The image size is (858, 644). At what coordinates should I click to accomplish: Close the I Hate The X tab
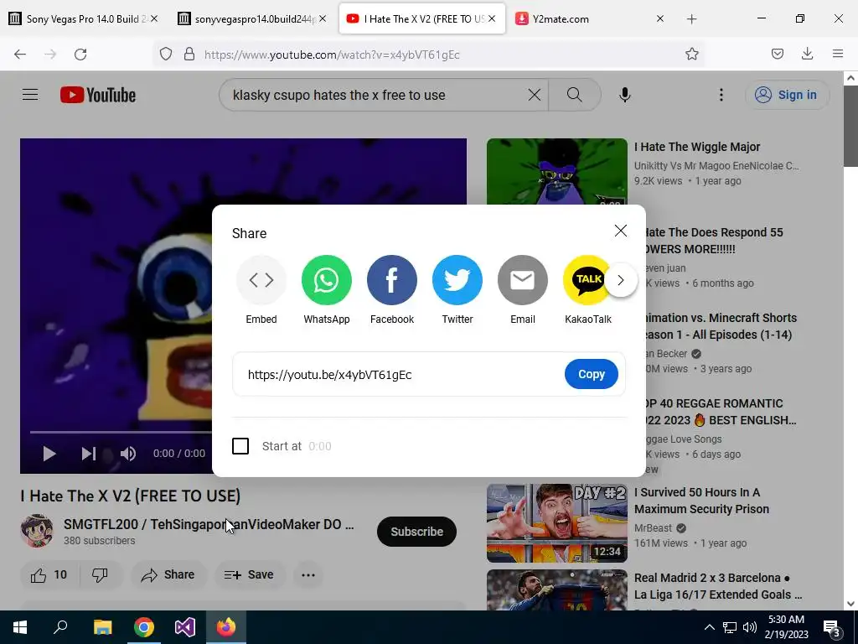[492, 18]
